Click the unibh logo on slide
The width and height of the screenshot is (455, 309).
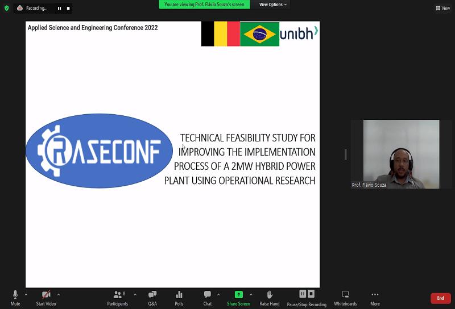pos(299,34)
